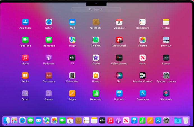Open Maps from the Dock
This screenshot has width=194, height=127.
point(46,121)
